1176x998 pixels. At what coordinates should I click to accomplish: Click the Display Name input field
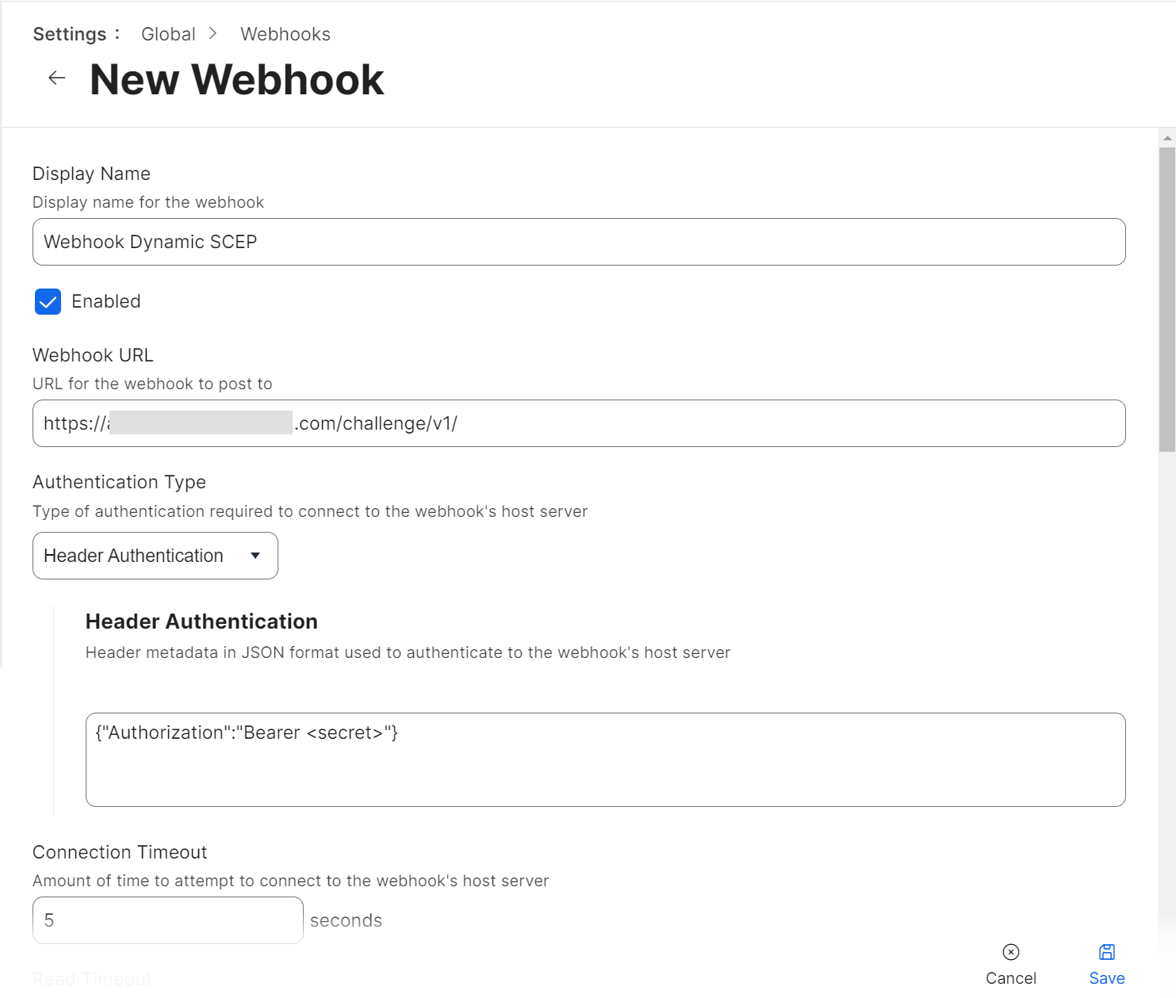[x=579, y=242]
